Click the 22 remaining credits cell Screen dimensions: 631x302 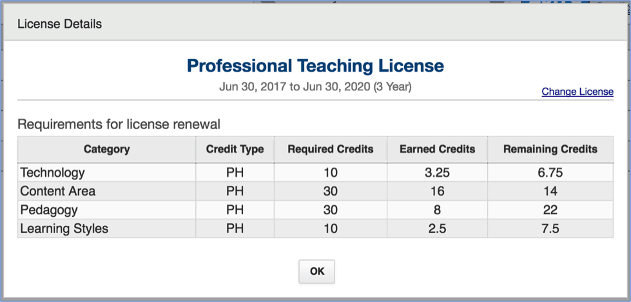pyautogui.click(x=550, y=210)
